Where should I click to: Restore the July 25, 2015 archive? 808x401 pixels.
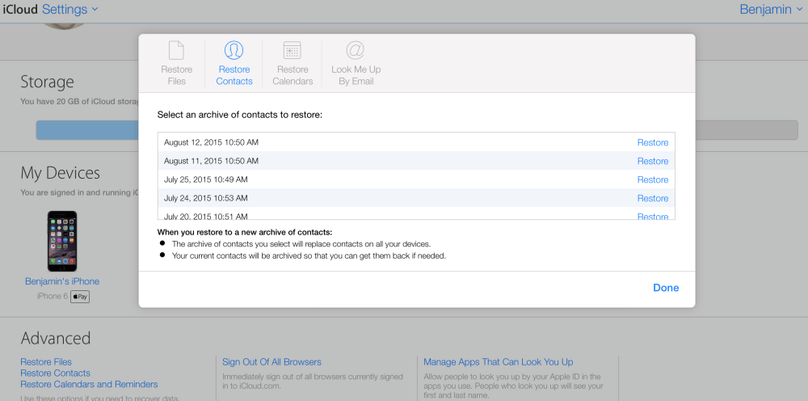pos(652,179)
